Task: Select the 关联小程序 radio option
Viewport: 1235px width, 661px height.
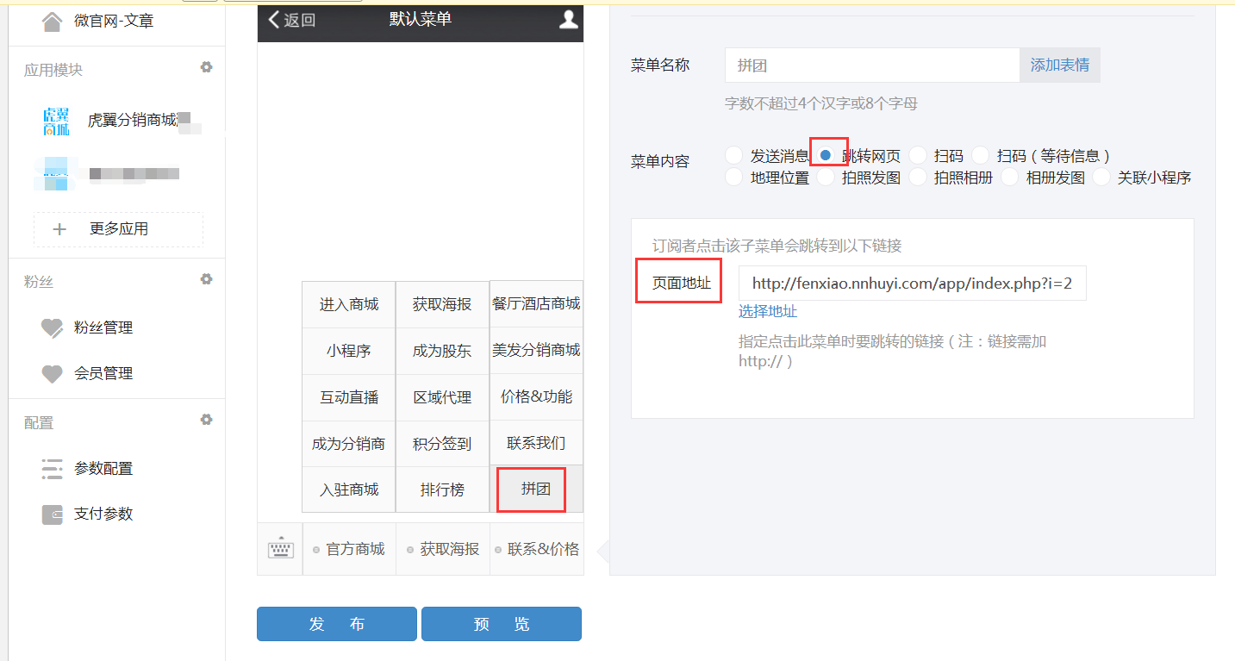Action: 1101,178
